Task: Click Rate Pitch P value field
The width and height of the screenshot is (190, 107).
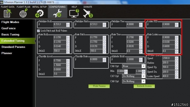Action: click(96, 38)
